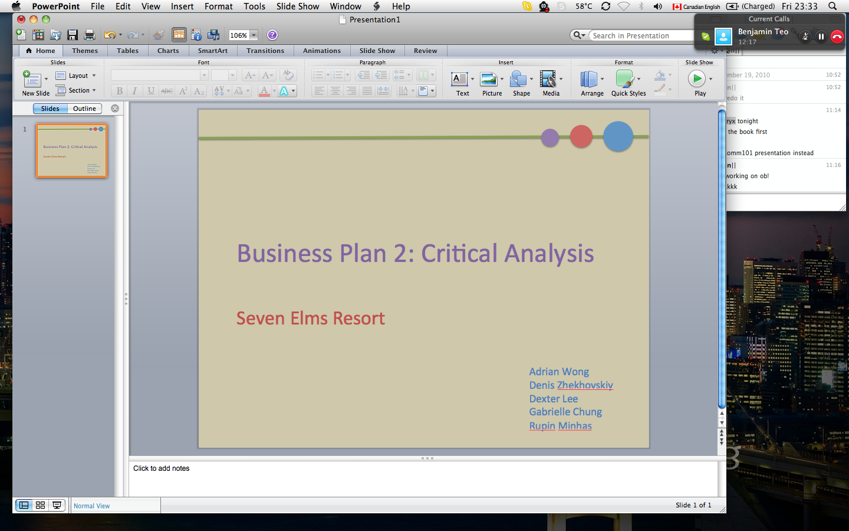
Task: Mute the Benjamin Teo call microphone
Action: pyautogui.click(x=805, y=37)
